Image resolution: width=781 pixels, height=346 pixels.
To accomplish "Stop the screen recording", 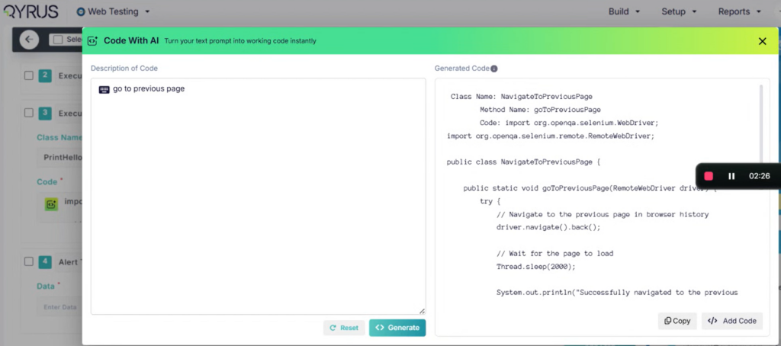I will coord(709,176).
